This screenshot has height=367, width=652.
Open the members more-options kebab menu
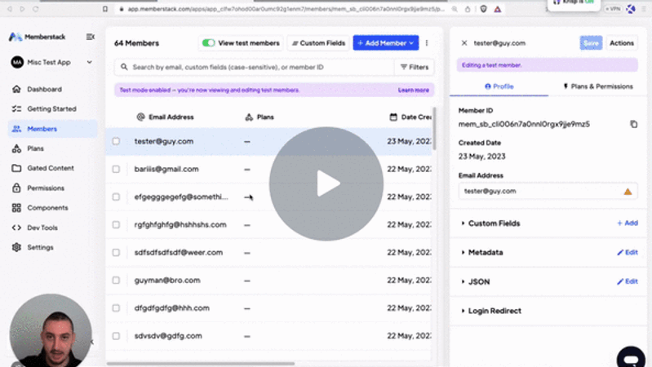[x=427, y=42]
